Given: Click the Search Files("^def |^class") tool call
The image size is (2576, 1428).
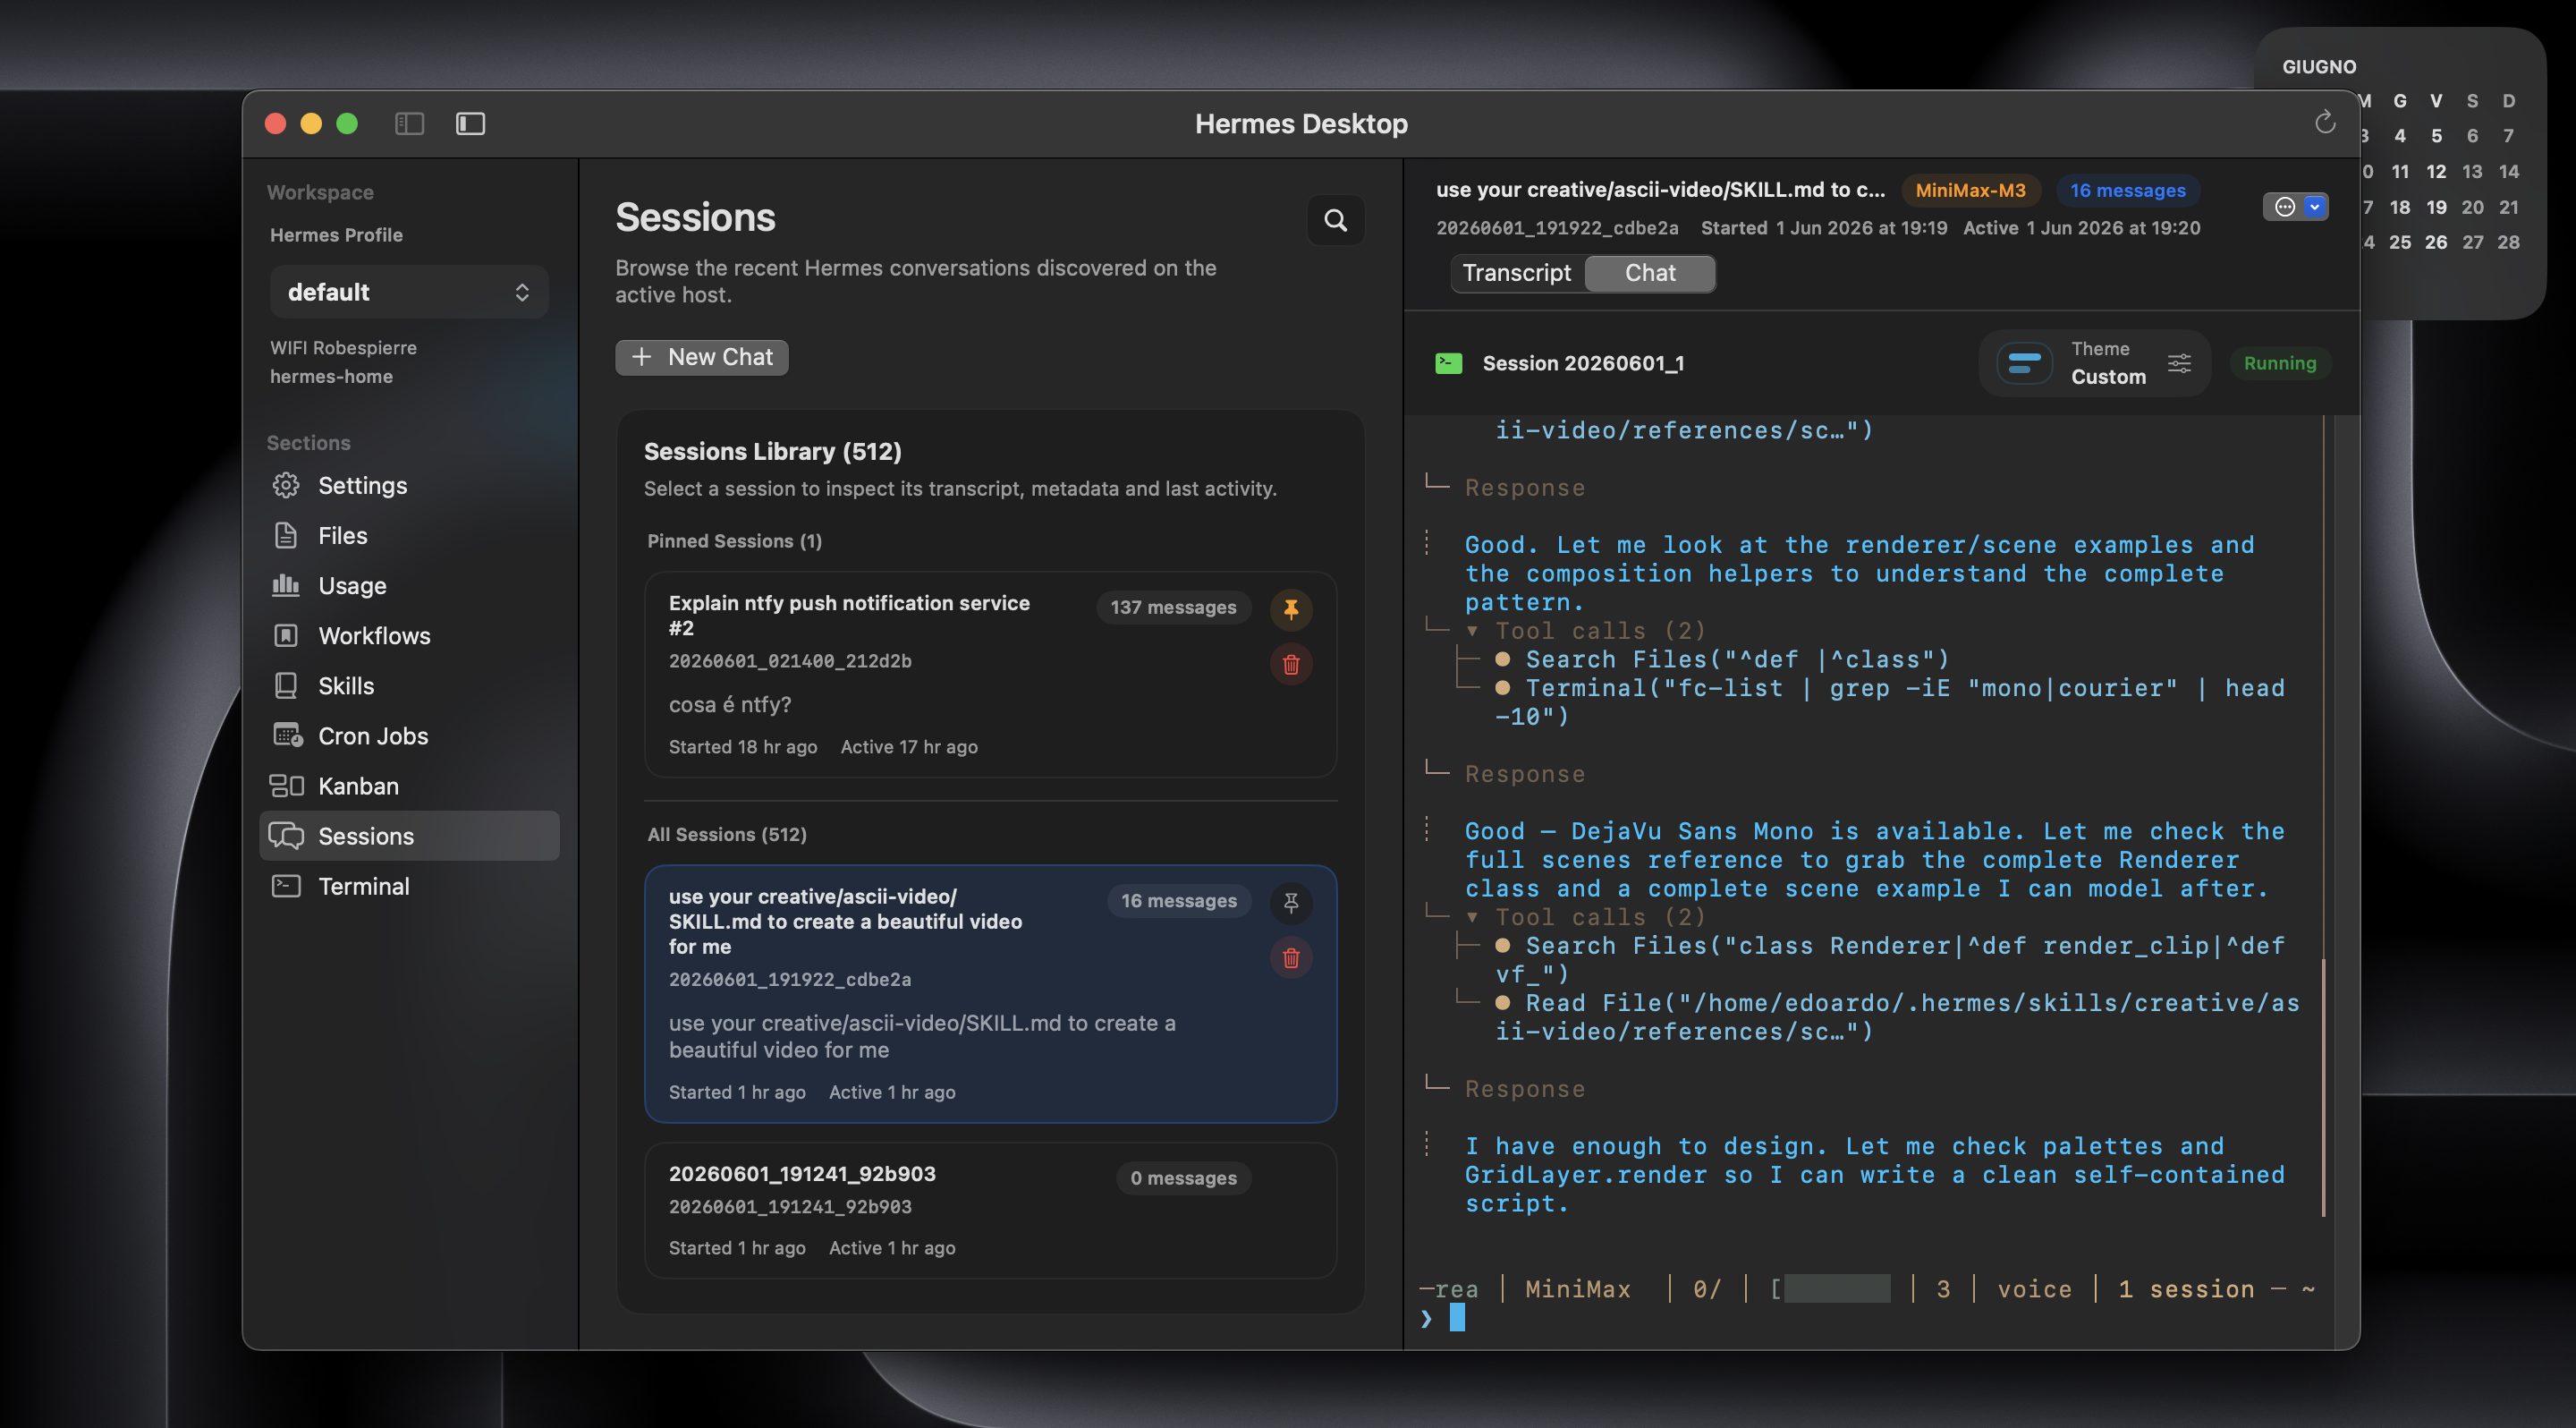Looking at the screenshot, I should coord(1737,660).
